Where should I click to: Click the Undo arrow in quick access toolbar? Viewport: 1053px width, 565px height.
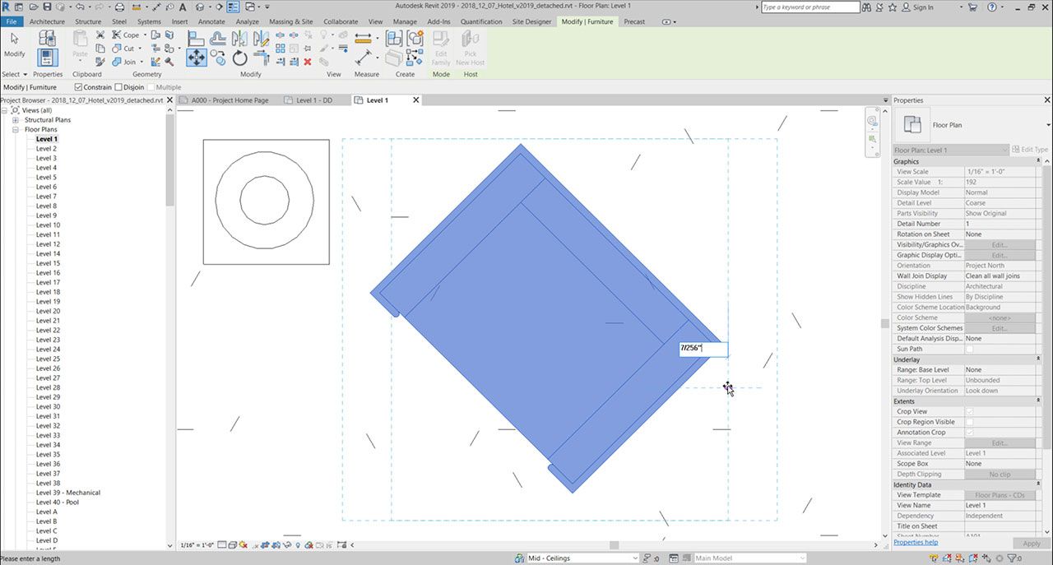(79, 7)
